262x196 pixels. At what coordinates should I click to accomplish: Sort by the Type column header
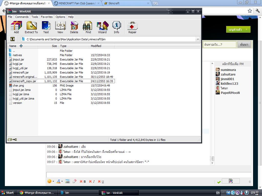click(74, 46)
